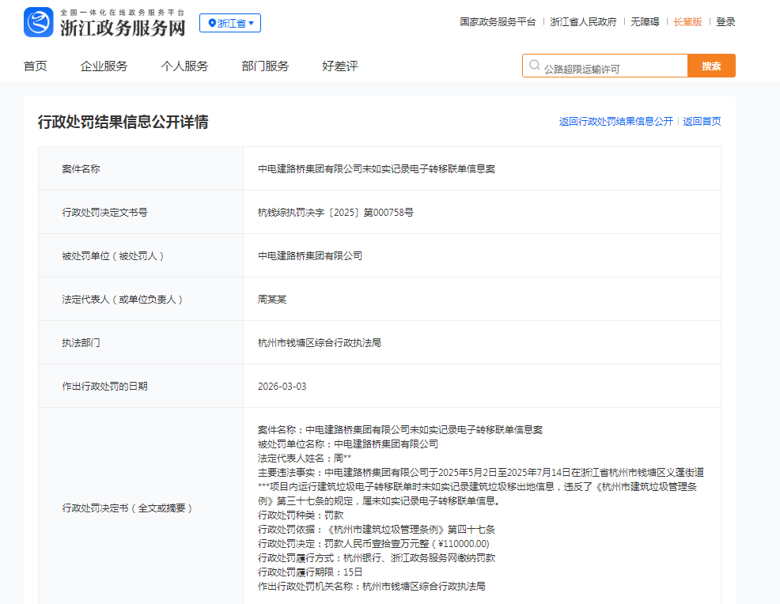780x604 pixels.
Task: Click the magnifier icon in search box
Action: (x=535, y=66)
